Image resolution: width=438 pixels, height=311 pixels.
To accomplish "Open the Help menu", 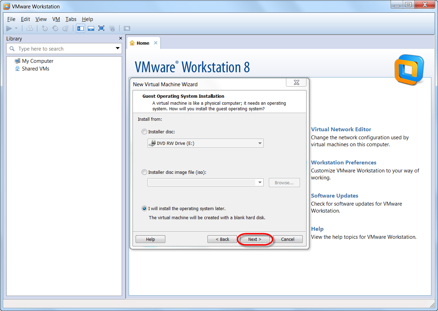I will pos(88,19).
